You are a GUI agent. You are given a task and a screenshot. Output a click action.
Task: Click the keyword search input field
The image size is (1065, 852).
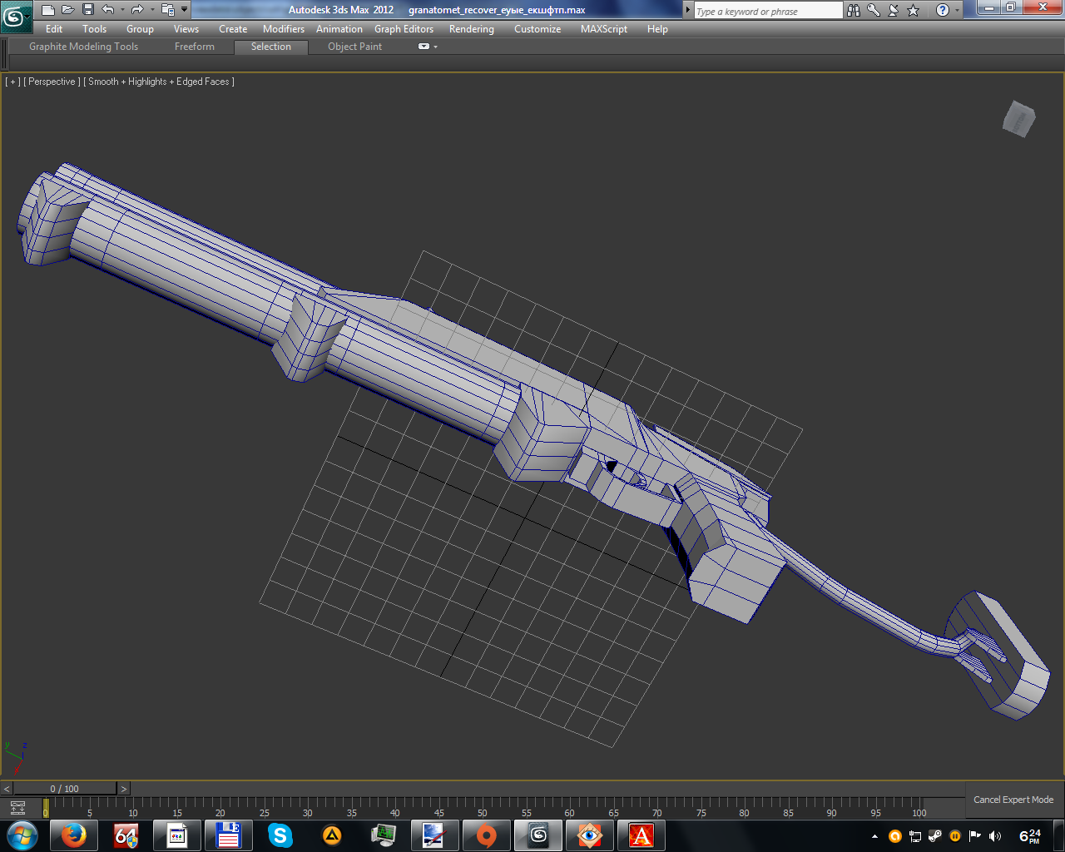pyautogui.click(x=767, y=11)
